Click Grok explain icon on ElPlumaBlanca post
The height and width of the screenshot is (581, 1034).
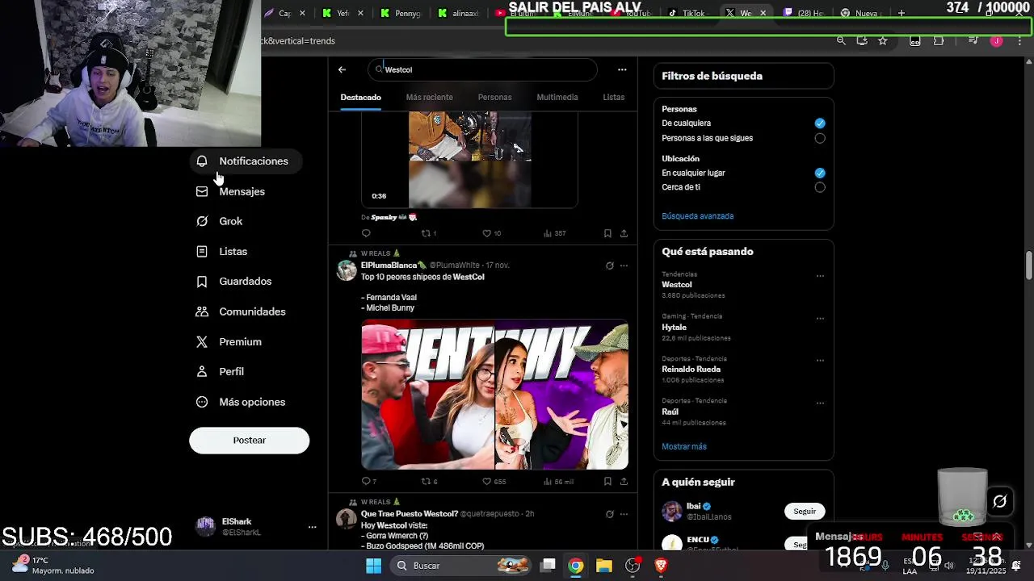610,265
